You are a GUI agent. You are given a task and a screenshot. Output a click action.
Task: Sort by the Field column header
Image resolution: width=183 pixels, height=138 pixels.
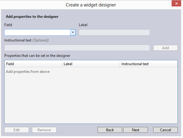(33, 64)
